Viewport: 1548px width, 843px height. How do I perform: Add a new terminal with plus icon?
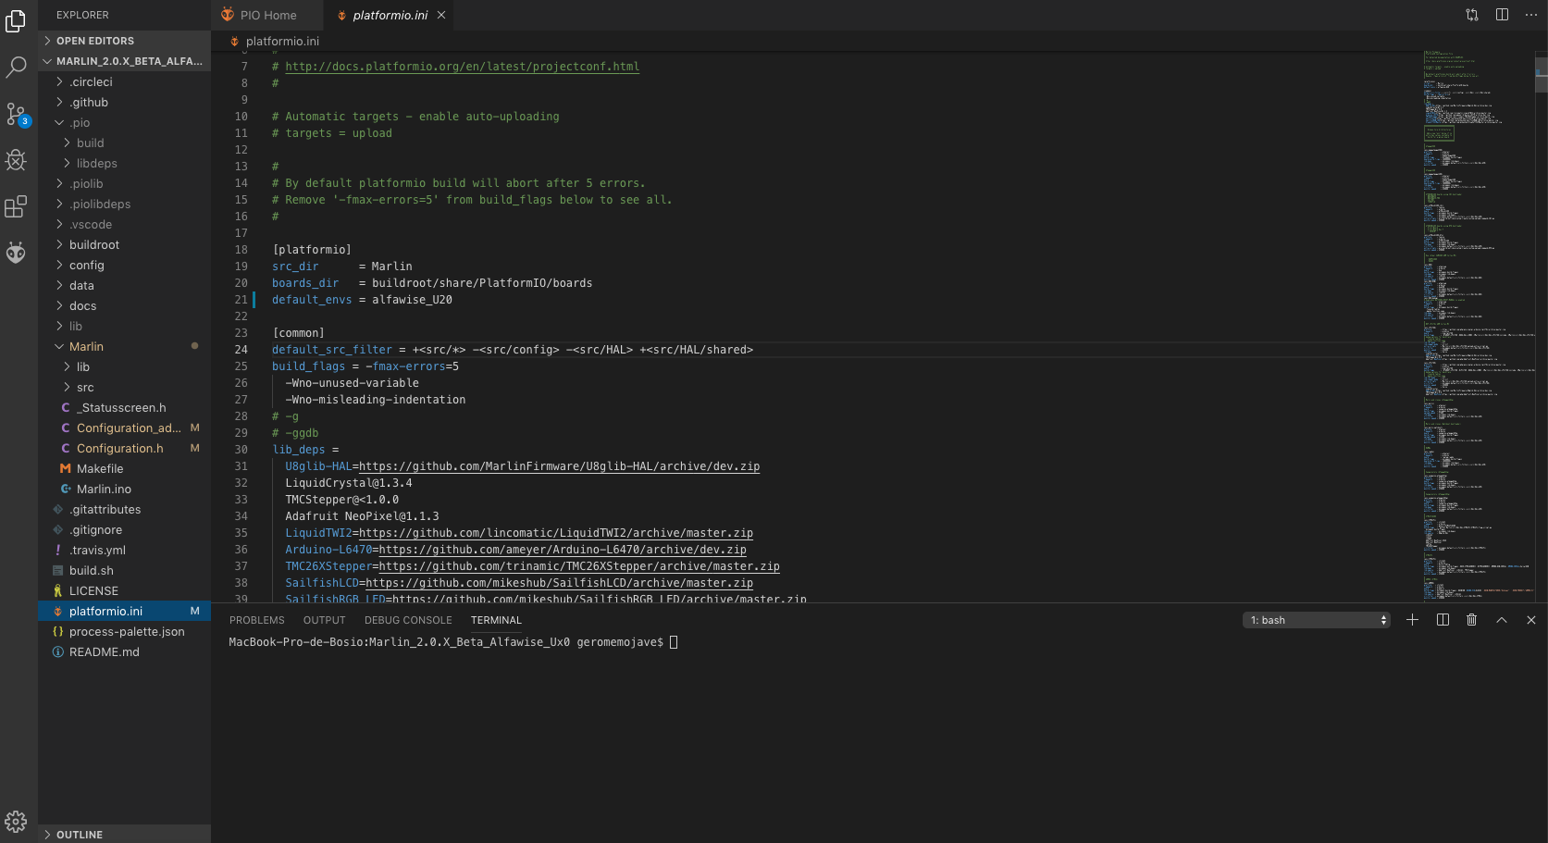1413,620
